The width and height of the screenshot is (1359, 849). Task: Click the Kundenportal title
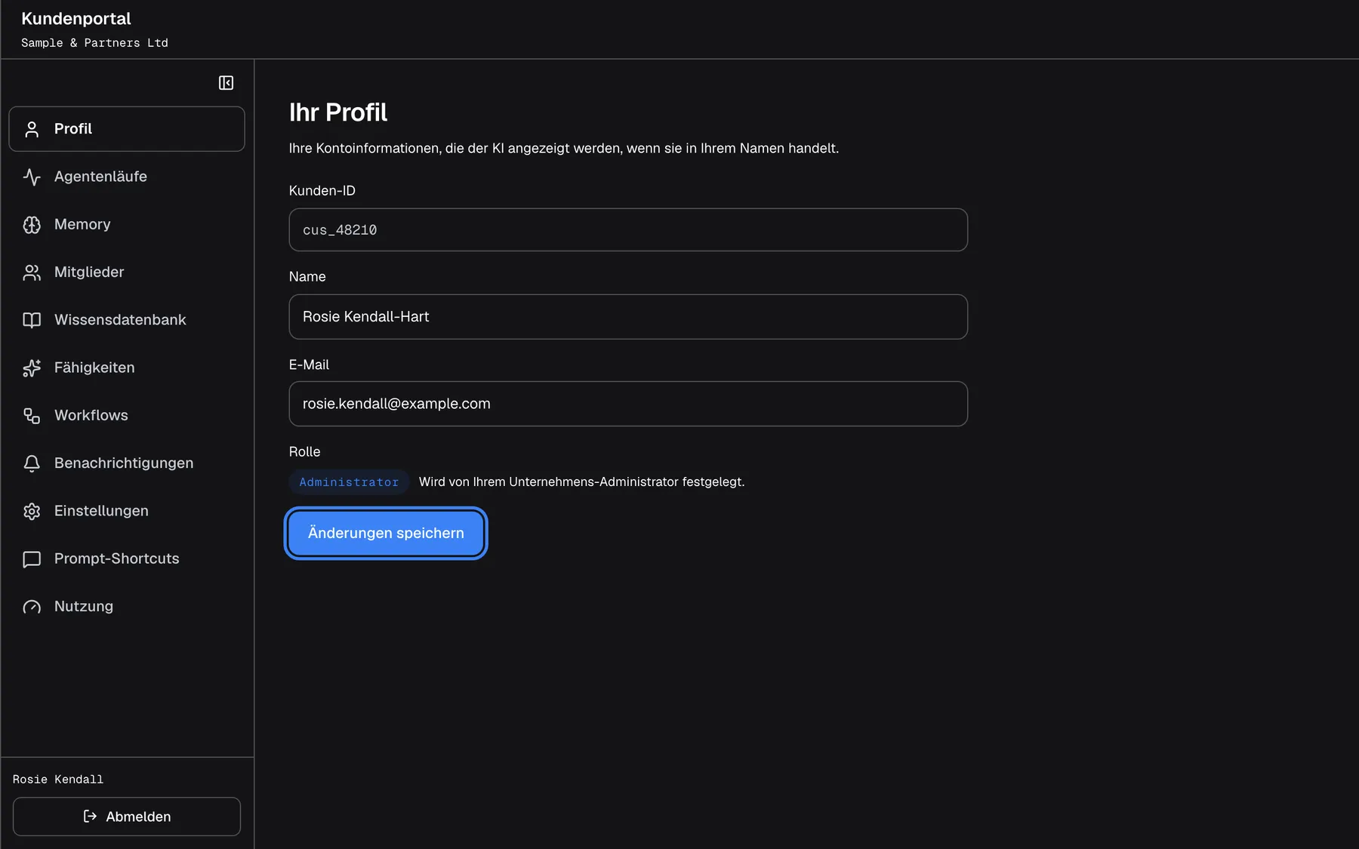[x=76, y=19]
